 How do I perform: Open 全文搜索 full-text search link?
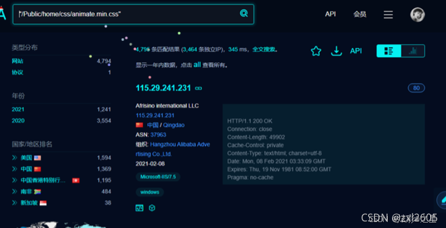264,50
